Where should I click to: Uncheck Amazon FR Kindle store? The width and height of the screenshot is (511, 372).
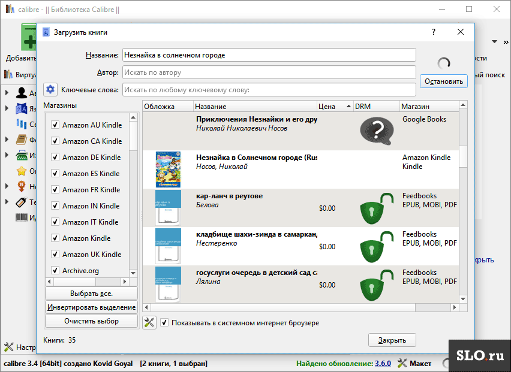pos(55,189)
